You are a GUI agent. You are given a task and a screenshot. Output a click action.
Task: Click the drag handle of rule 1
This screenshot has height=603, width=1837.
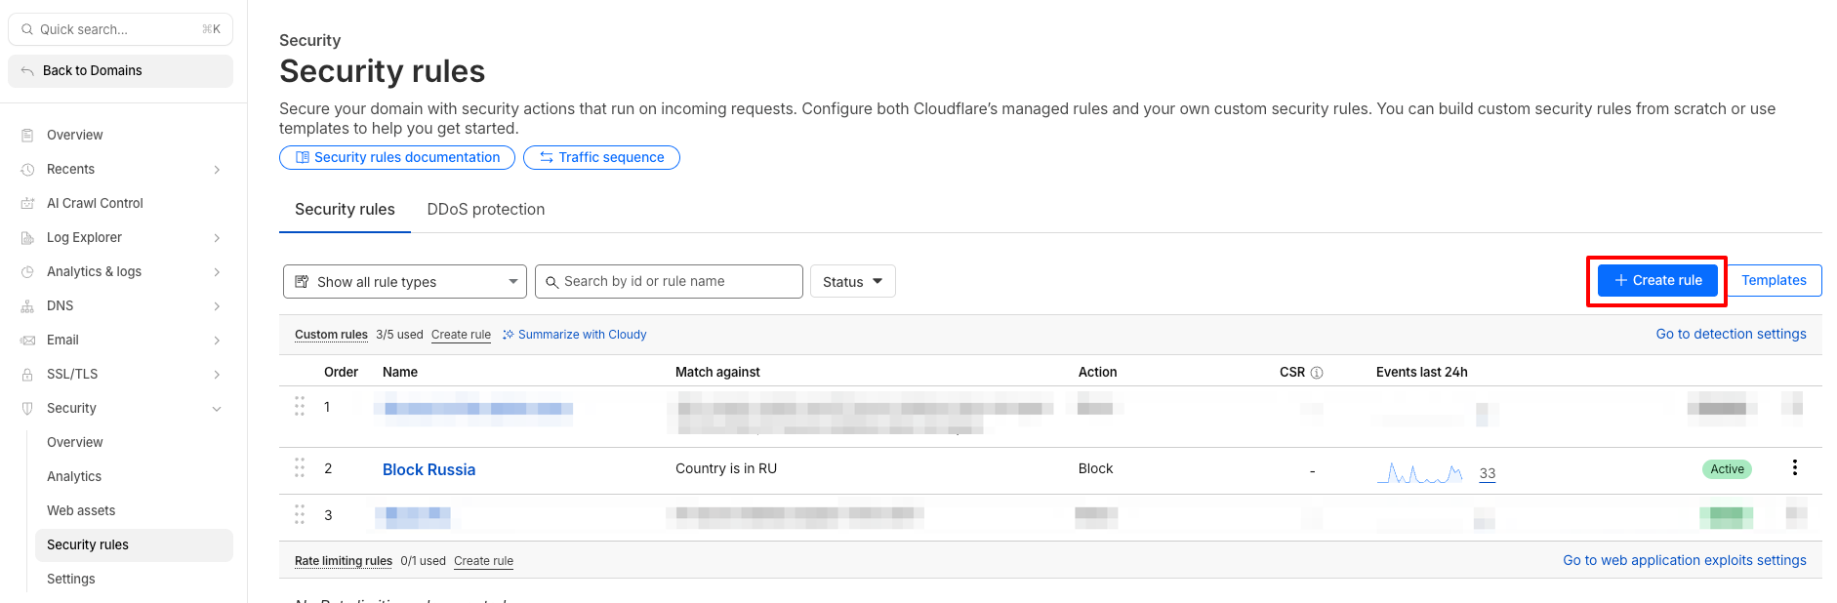pos(300,406)
